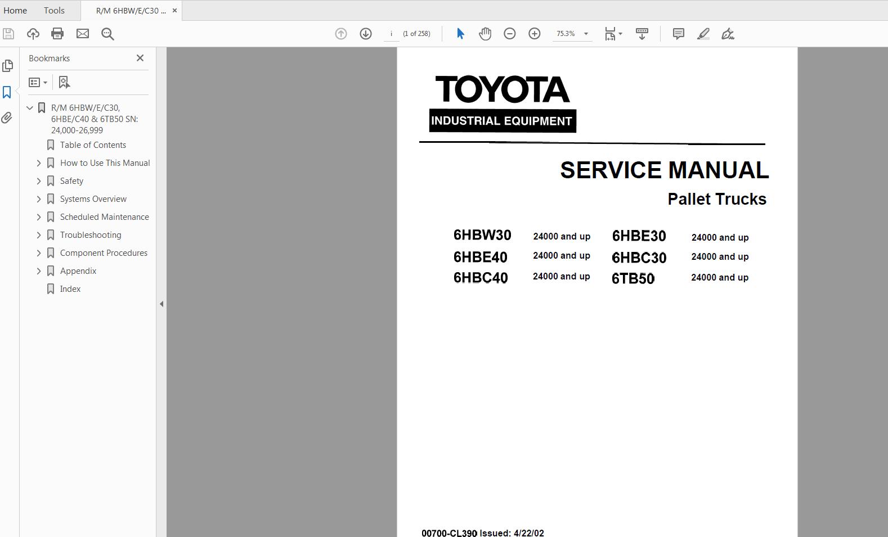Close the R/M 6HBW/E/C30 document tab
This screenshot has height=537, width=888.
174,10
